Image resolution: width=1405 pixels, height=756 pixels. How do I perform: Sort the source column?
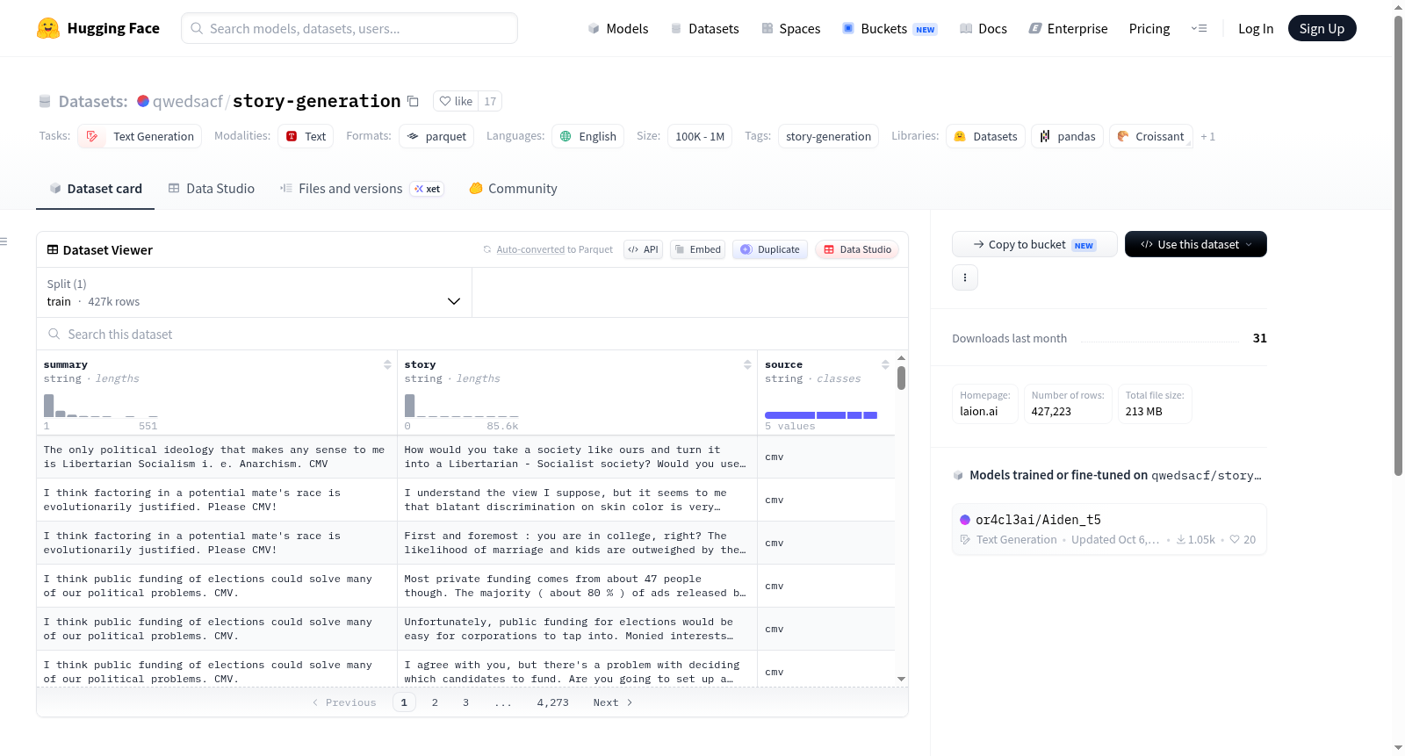click(885, 364)
